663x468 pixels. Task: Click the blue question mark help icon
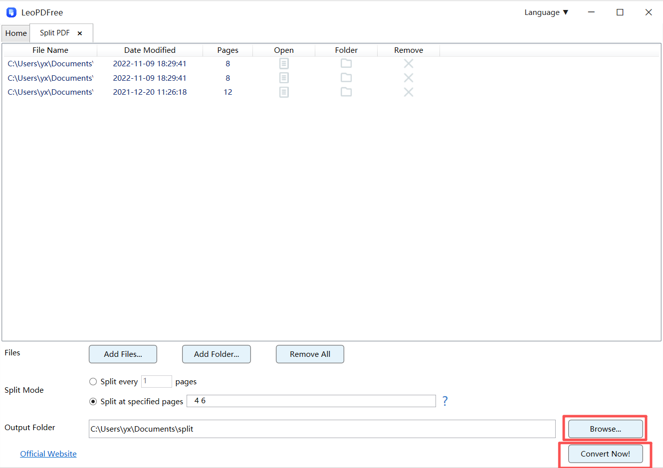pos(445,401)
